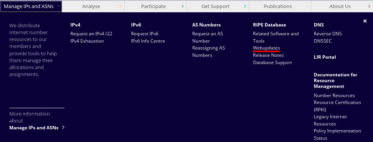This screenshot has height=142, width=373.
Task: Click the Get Support chevron arrow
Action: (245, 7)
